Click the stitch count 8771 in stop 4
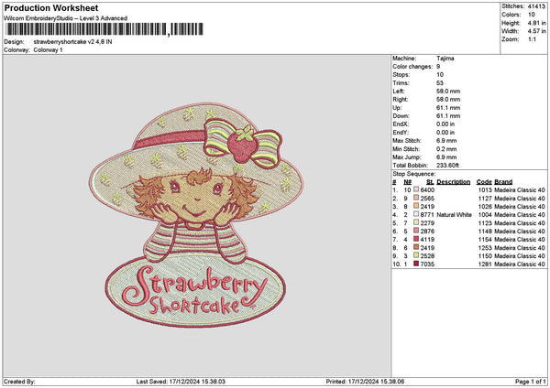The width and height of the screenshot is (550, 388). (x=427, y=215)
